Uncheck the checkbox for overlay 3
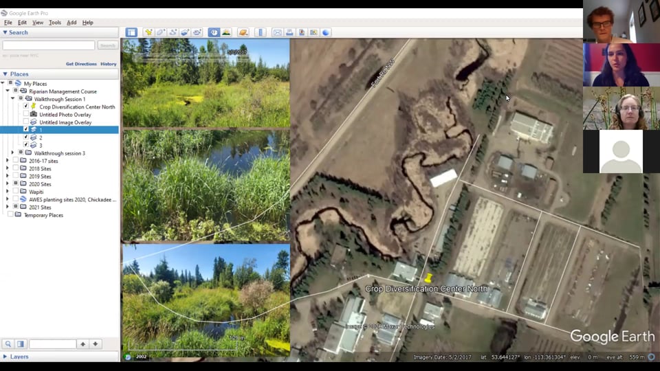 [26, 145]
